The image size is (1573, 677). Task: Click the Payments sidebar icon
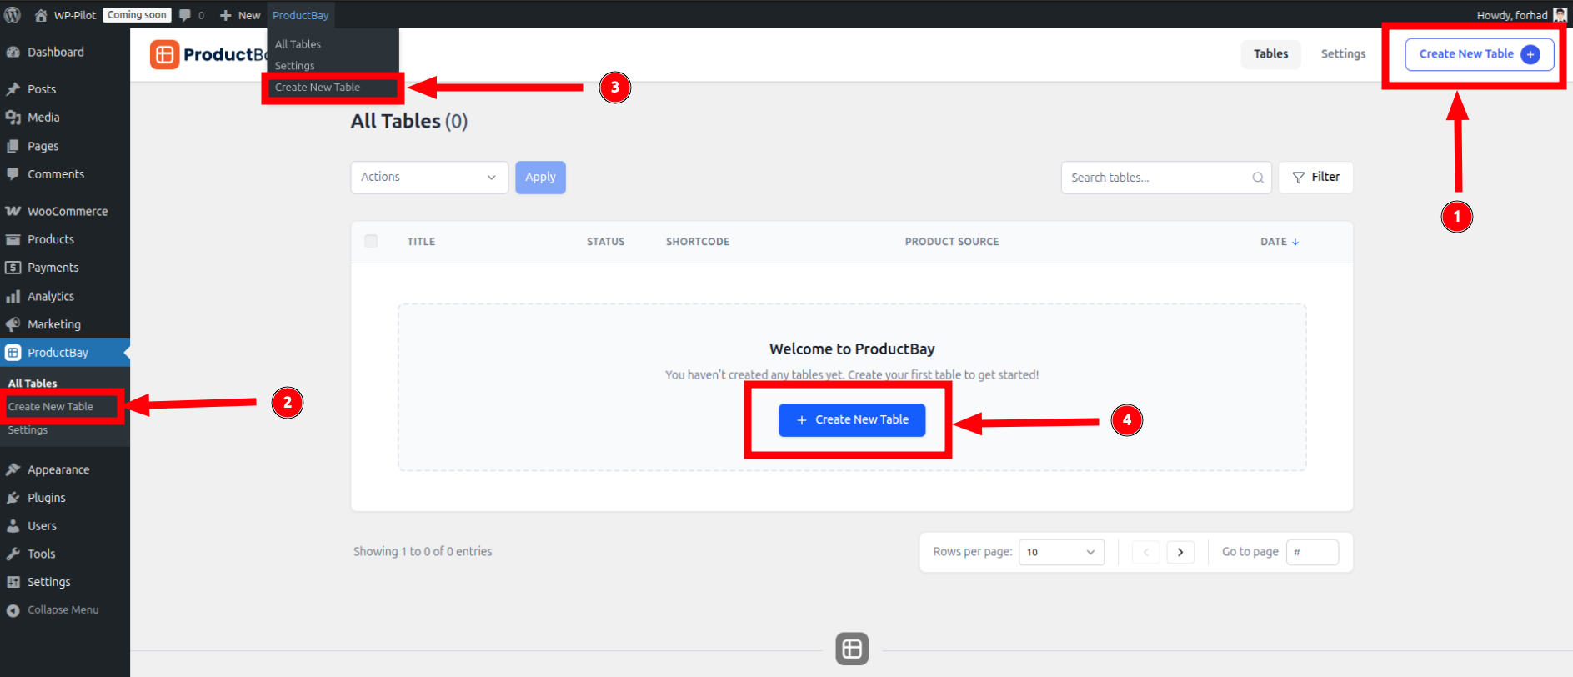tap(13, 268)
